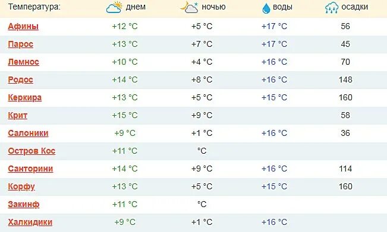Open the Закинф link

coord(24,205)
